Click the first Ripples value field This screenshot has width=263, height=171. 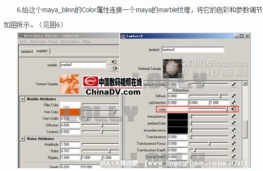(70, 157)
